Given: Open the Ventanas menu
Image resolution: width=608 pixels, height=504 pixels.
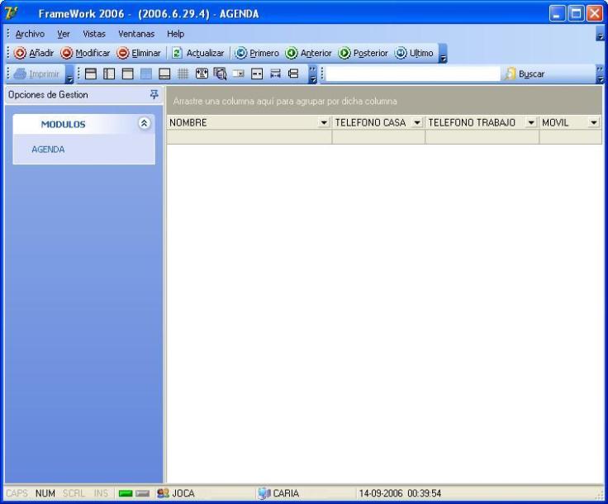Looking at the screenshot, I should pyautogui.click(x=136, y=34).
